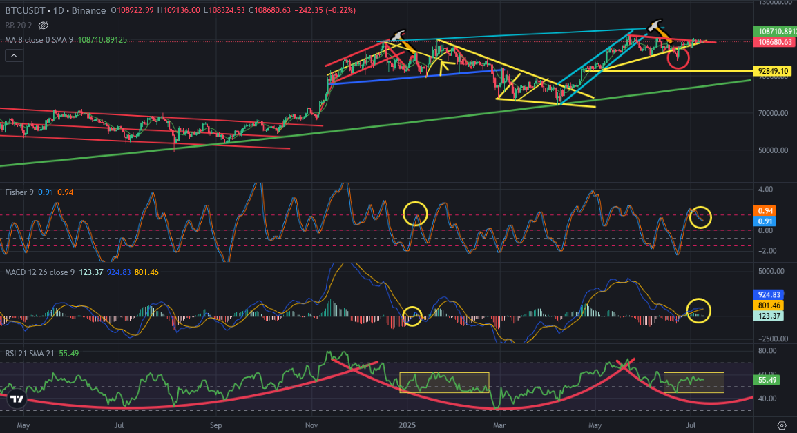Click the May label at time axis start
This screenshot has width=797, height=433.
23,425
